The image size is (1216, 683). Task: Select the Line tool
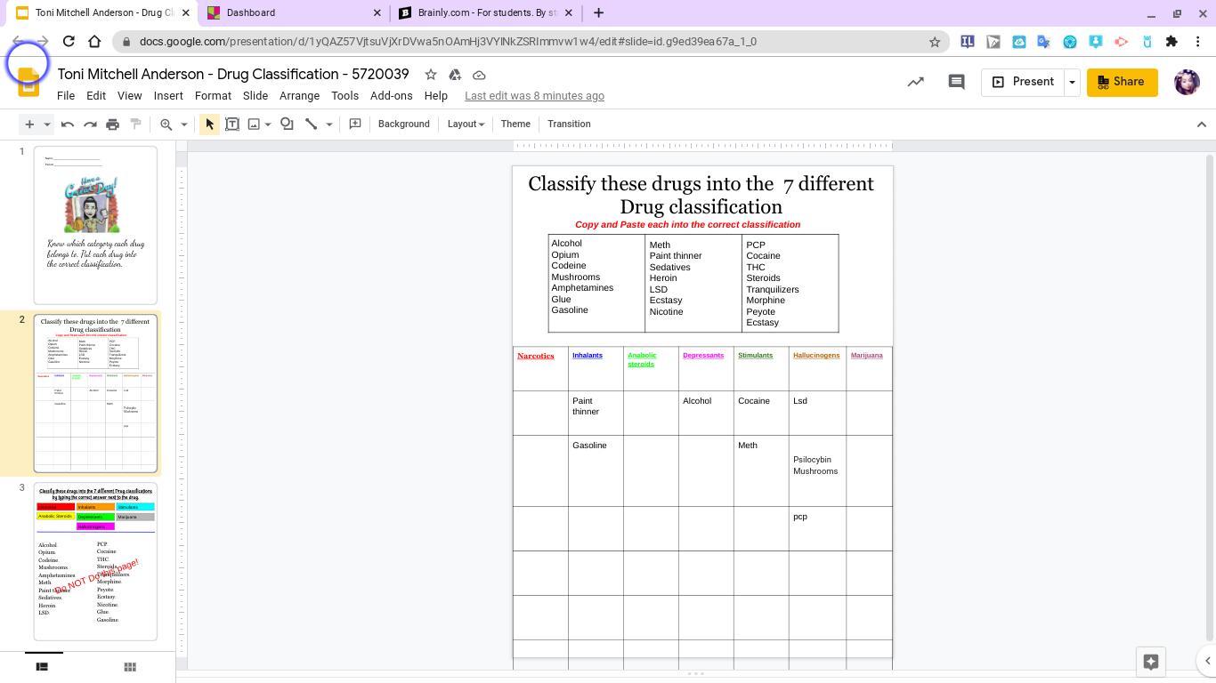coord(311,125)
